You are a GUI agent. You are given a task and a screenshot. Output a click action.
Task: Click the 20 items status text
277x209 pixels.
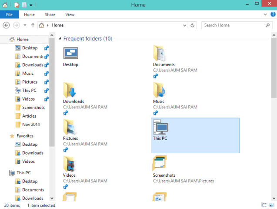(12, 205)
